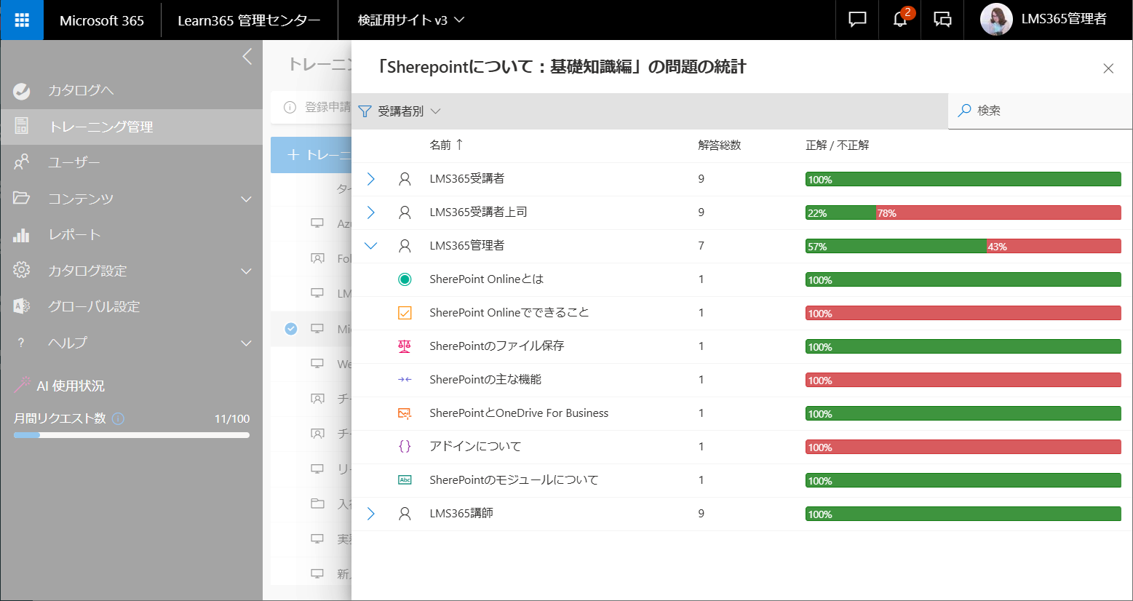Image resolution: width=1133 pixels, height=601 pixels.
Task: Close the question statistics panel
Action: [x=1108, y=68]
